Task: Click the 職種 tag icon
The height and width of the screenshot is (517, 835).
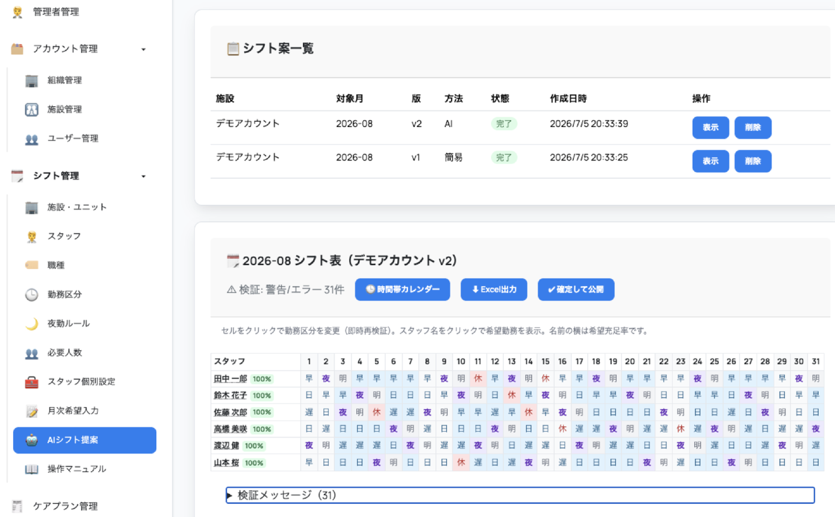Action: [32, 265]
